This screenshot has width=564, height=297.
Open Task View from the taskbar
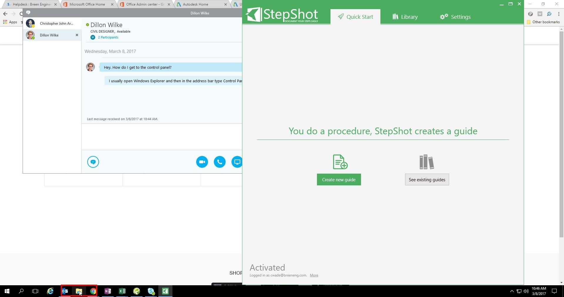35,291
